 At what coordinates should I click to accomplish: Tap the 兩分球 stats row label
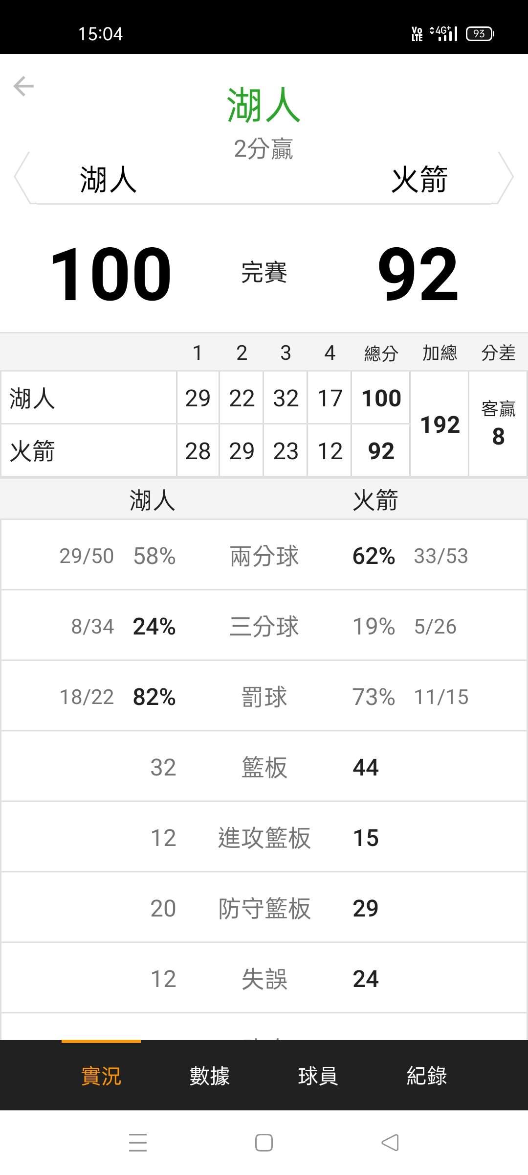(x=264, y=556)
